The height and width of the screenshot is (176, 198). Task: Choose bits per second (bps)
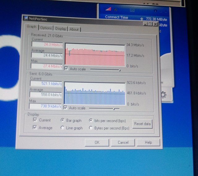(91, 120)
